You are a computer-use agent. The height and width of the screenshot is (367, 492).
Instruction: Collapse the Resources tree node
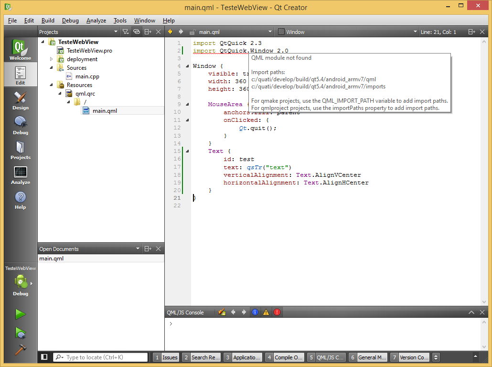point(52,85)
